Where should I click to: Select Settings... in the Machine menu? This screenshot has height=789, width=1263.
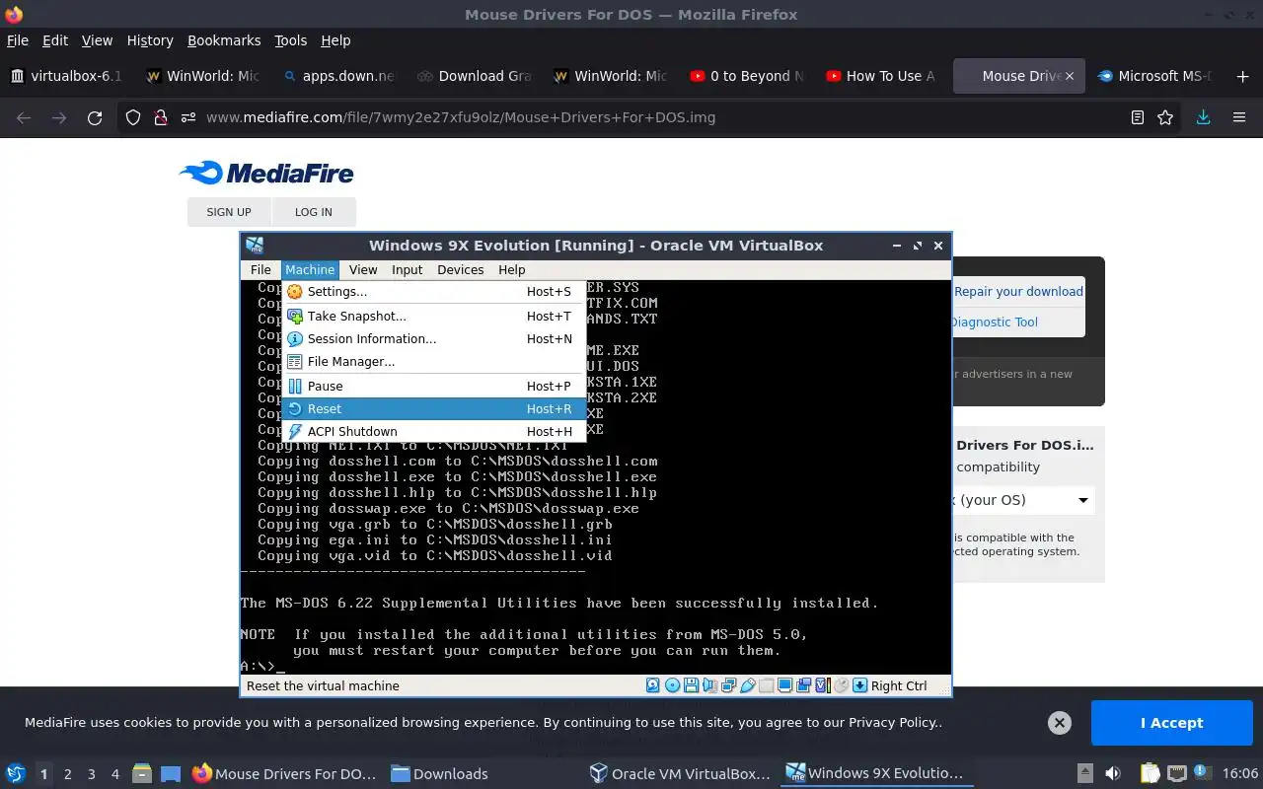click(x=433, y=292)
